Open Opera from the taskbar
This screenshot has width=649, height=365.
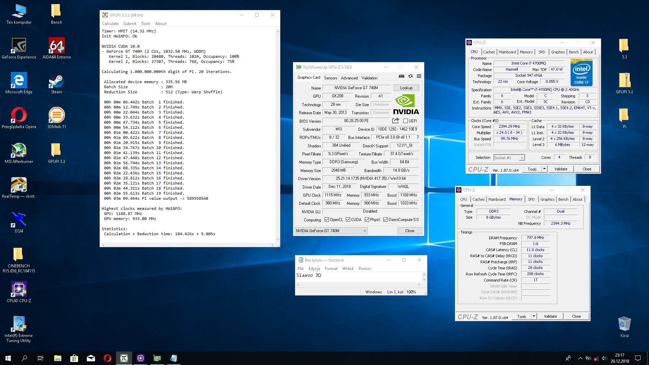point(107,358)
